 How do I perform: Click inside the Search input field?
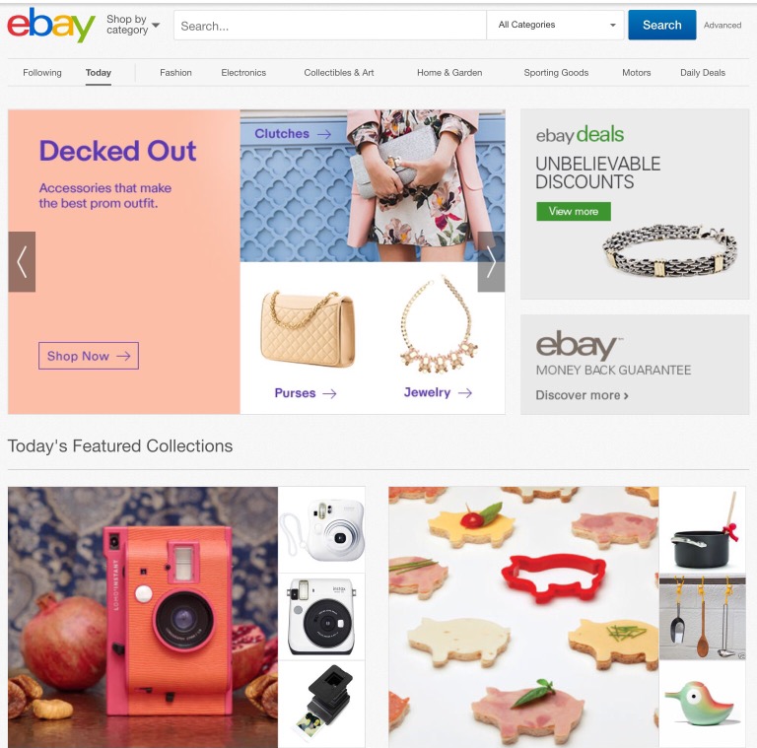(330, 25)
